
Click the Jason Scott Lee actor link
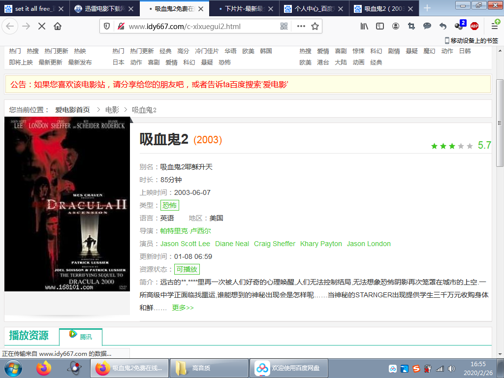click(185, 244)
